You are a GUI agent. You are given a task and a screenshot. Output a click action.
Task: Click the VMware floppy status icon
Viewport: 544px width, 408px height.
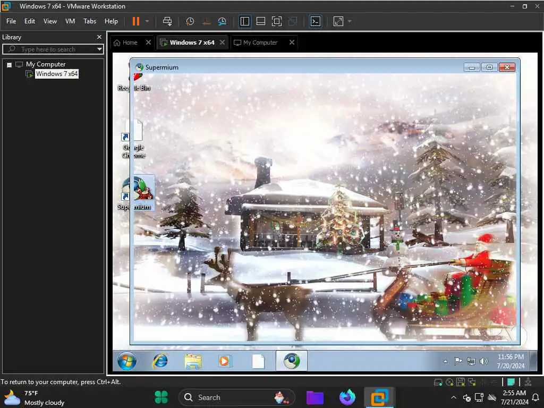[461, 382]
